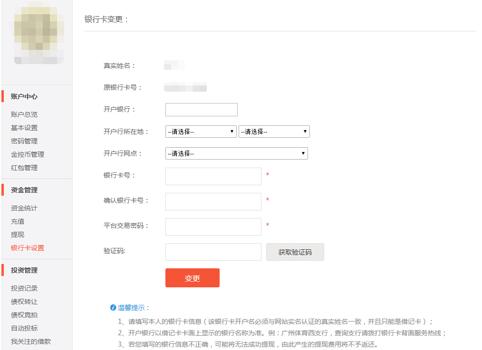Expand the 开户行网点 branch dropdown

236,153
